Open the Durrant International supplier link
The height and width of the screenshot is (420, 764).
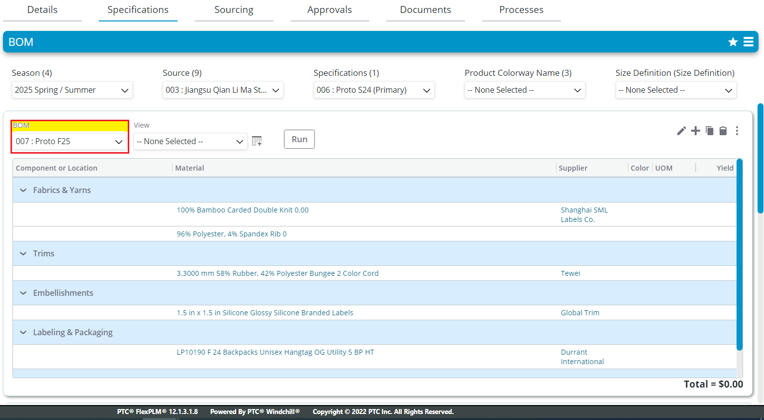[582, 357]
